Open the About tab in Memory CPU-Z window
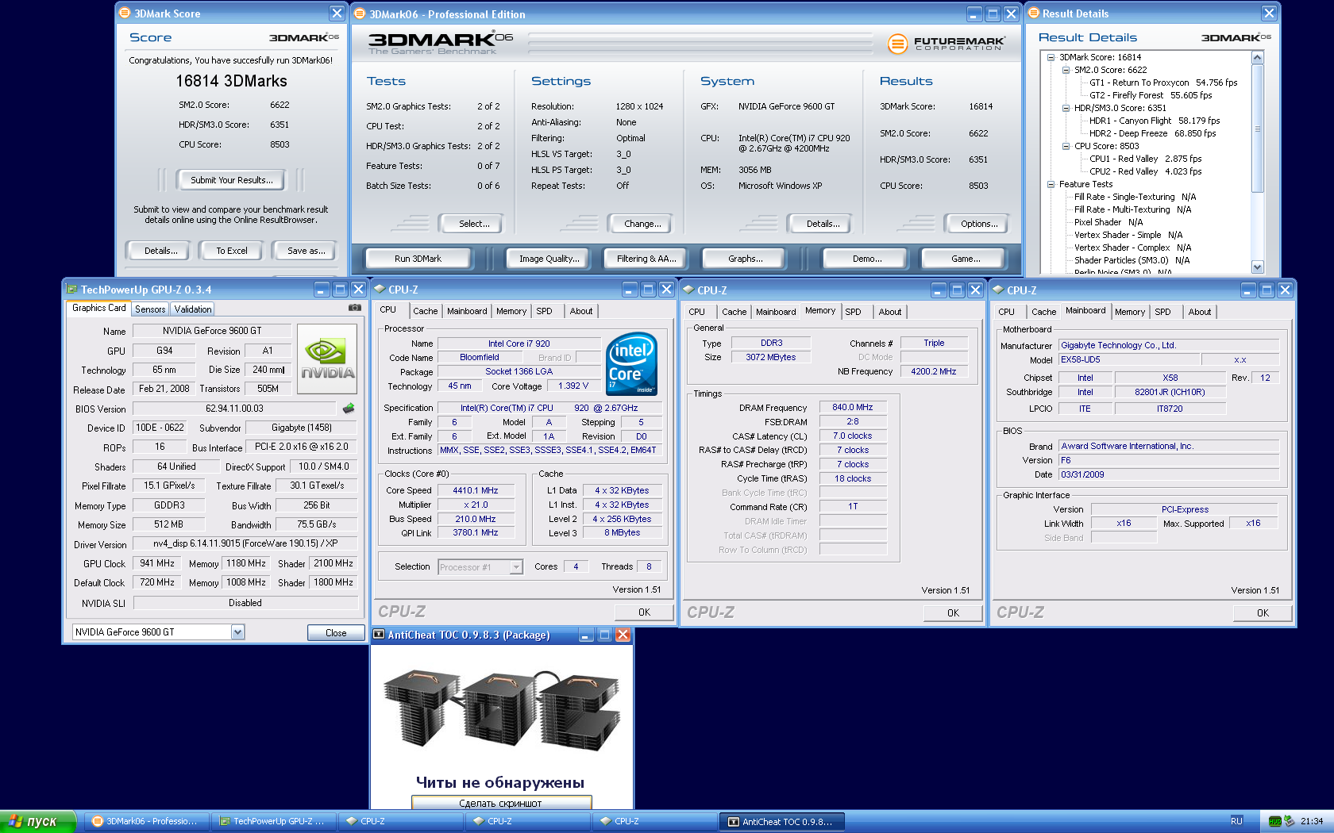 click(x=890, y=312)
